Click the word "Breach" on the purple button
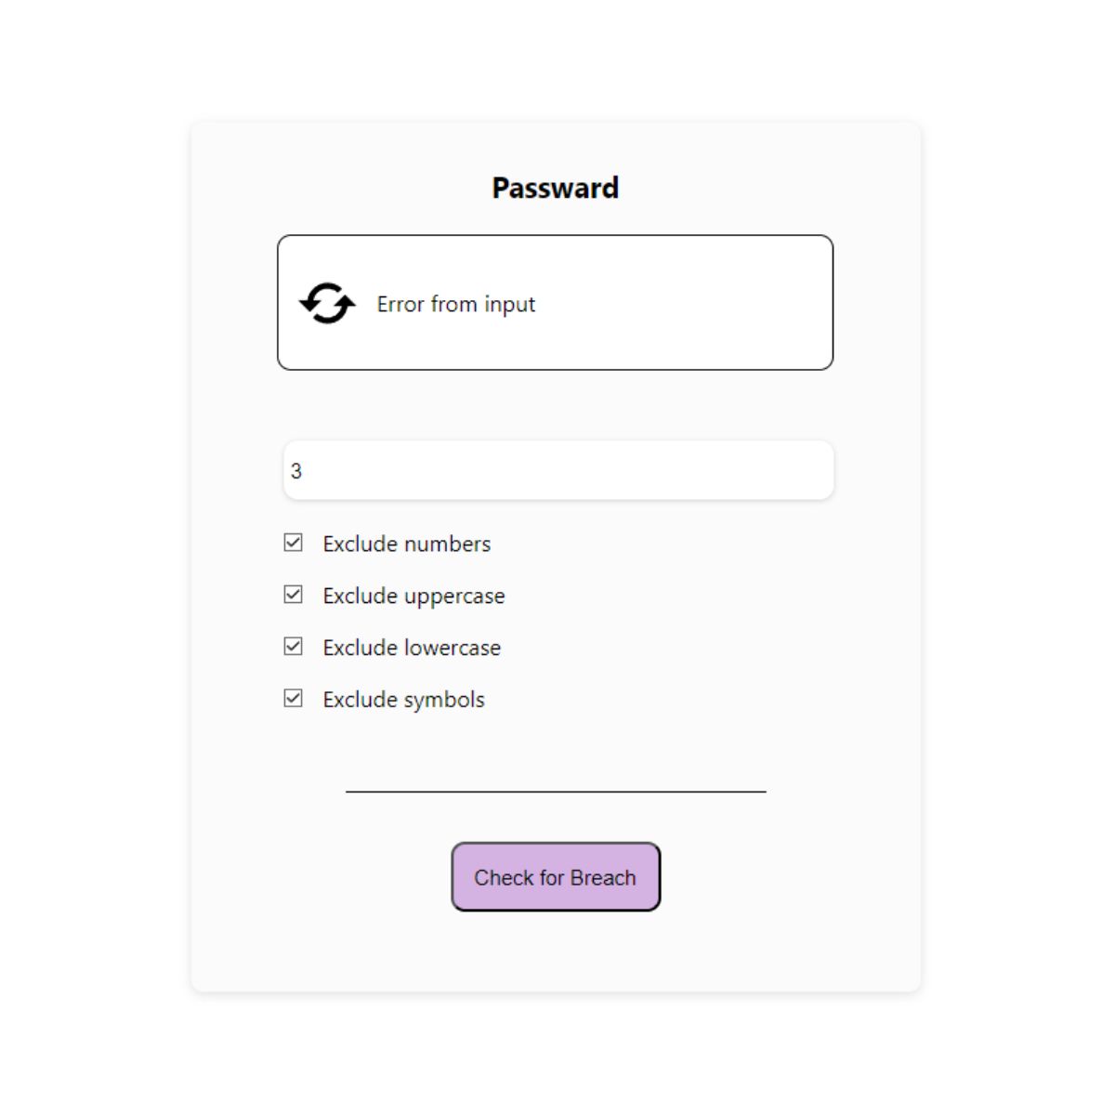 [x=603, y=878]
